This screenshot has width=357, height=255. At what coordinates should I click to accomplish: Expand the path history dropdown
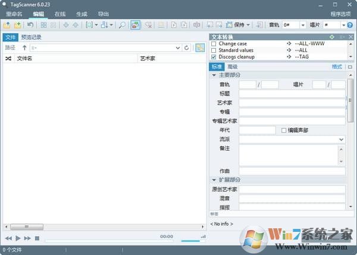(x=178, y=48)
